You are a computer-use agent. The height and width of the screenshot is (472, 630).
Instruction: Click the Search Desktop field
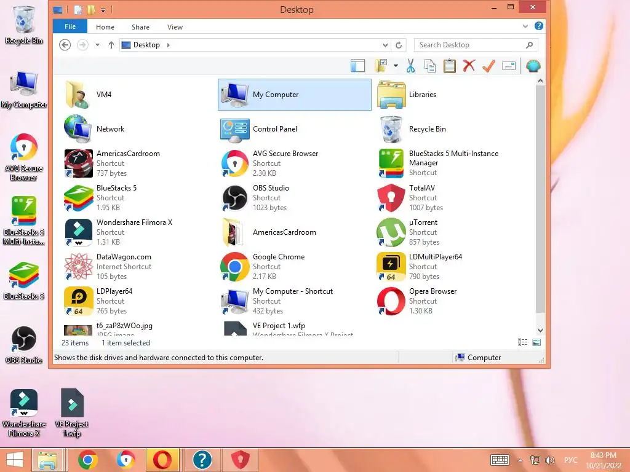[x=476, y=45]
